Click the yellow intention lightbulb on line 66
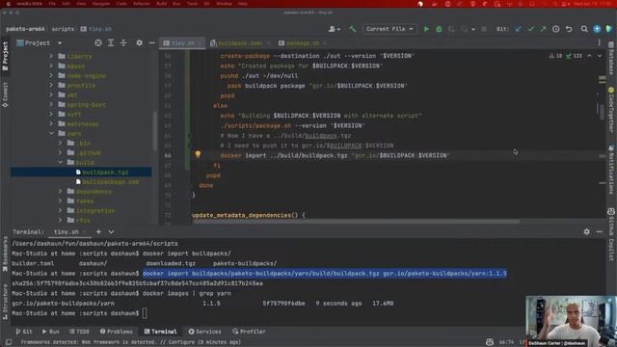 [x=198, y=154]
